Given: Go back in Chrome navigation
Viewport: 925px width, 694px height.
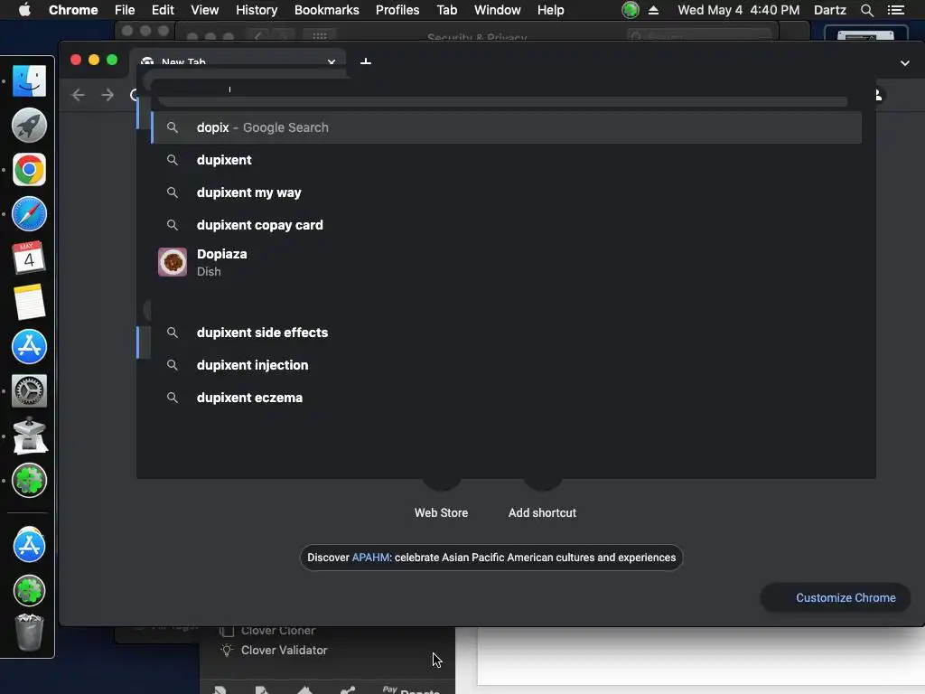Looking at the screenshot, I should [x=79, y=95].
